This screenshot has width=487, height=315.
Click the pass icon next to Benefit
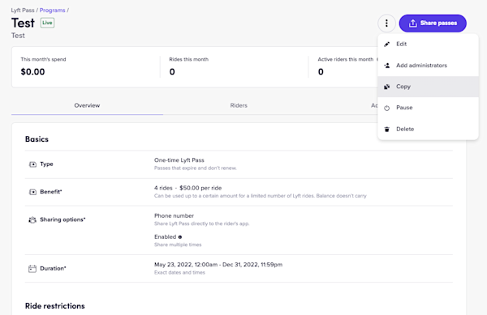32,192
